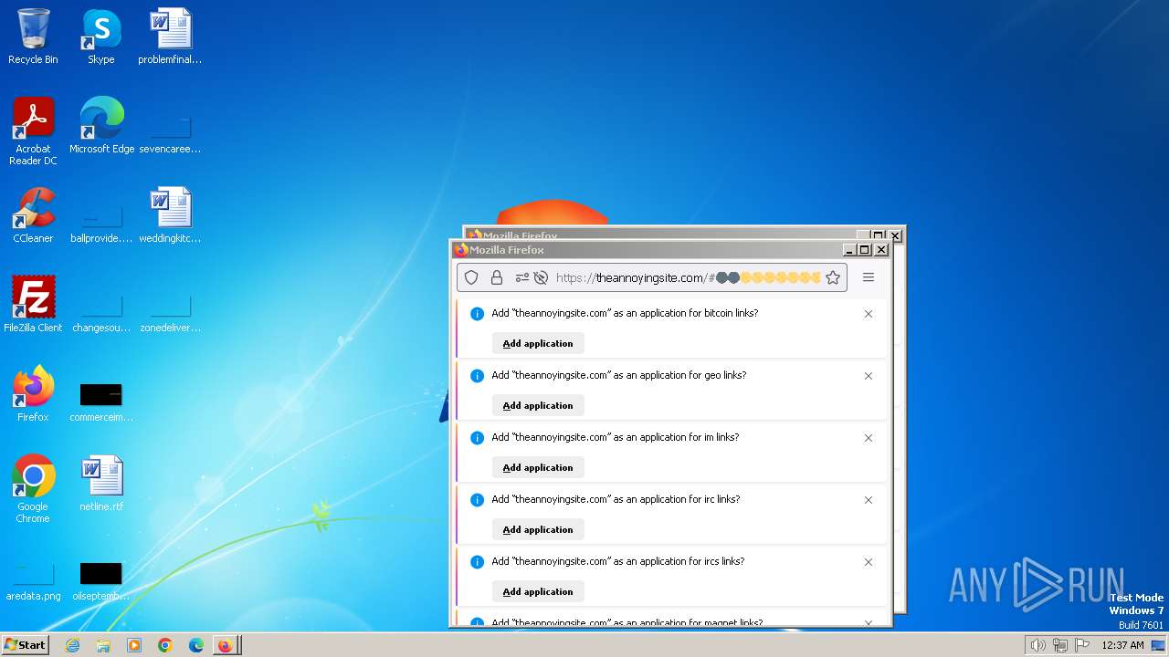Viewport: 1169px width, 657px height.
Task: Open the problemfinal Word document icon
Action: click(x=170, y=36)
